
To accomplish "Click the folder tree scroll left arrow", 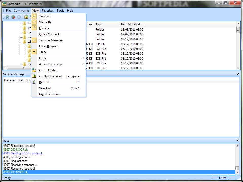I will coord(4,68).
